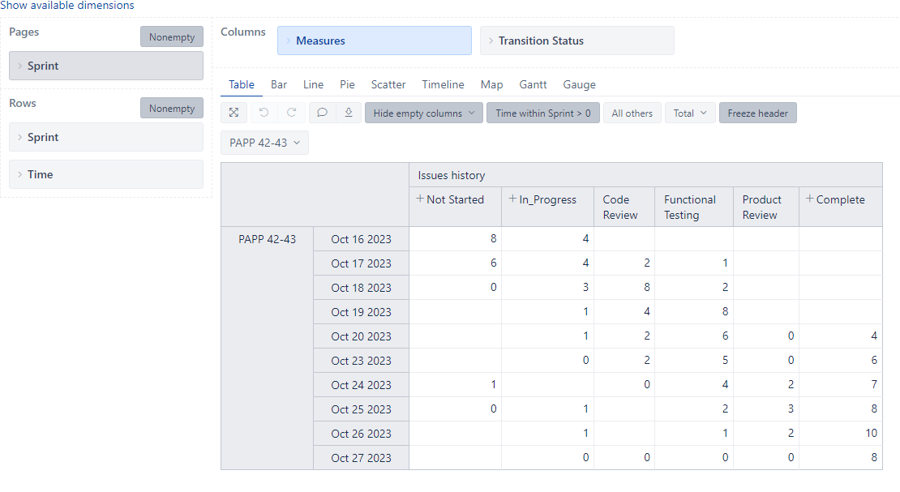
Task: Switch to the Timeline tab
Action: click(x=443, y=84)
